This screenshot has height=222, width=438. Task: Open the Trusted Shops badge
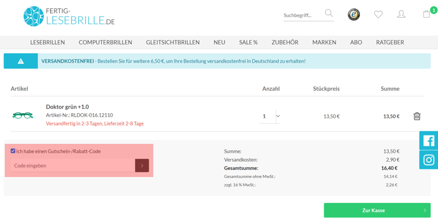(x=353, y=15)
